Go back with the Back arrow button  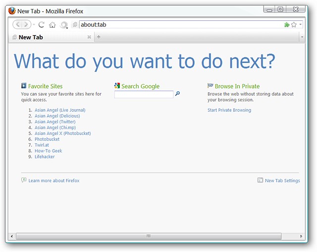18,24
